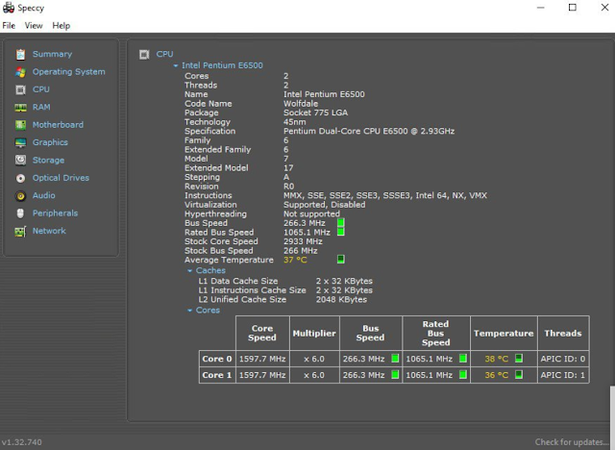The width and height of the screenshot is (615, 450).
Task: Click the Threads column header
Action: (563, 333)
